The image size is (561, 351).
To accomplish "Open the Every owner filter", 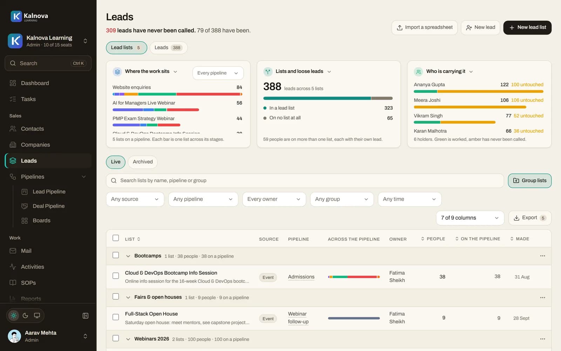I will click(x=274, y=199).
